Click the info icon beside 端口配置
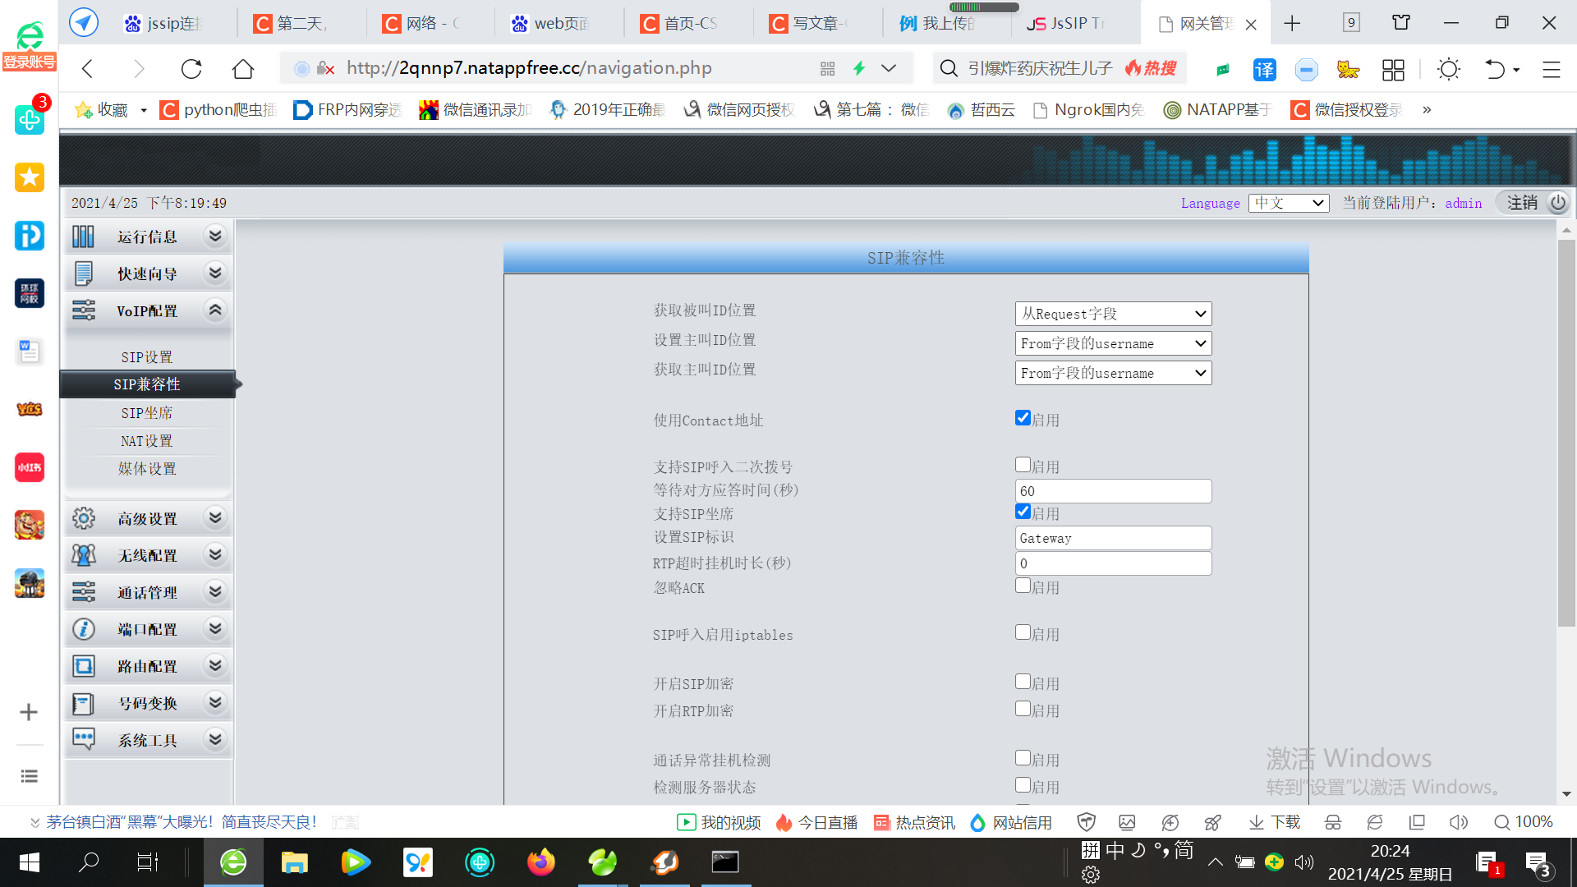 [x=83, y=628]
